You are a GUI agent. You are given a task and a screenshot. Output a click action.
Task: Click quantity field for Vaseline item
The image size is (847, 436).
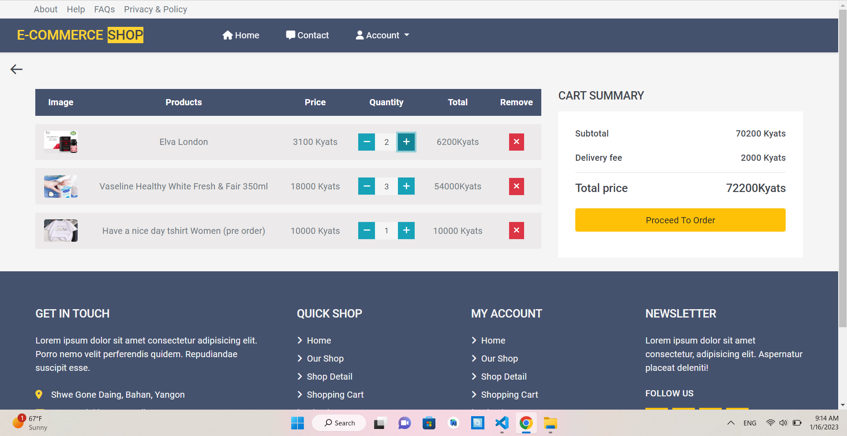(x=386, y=186)
